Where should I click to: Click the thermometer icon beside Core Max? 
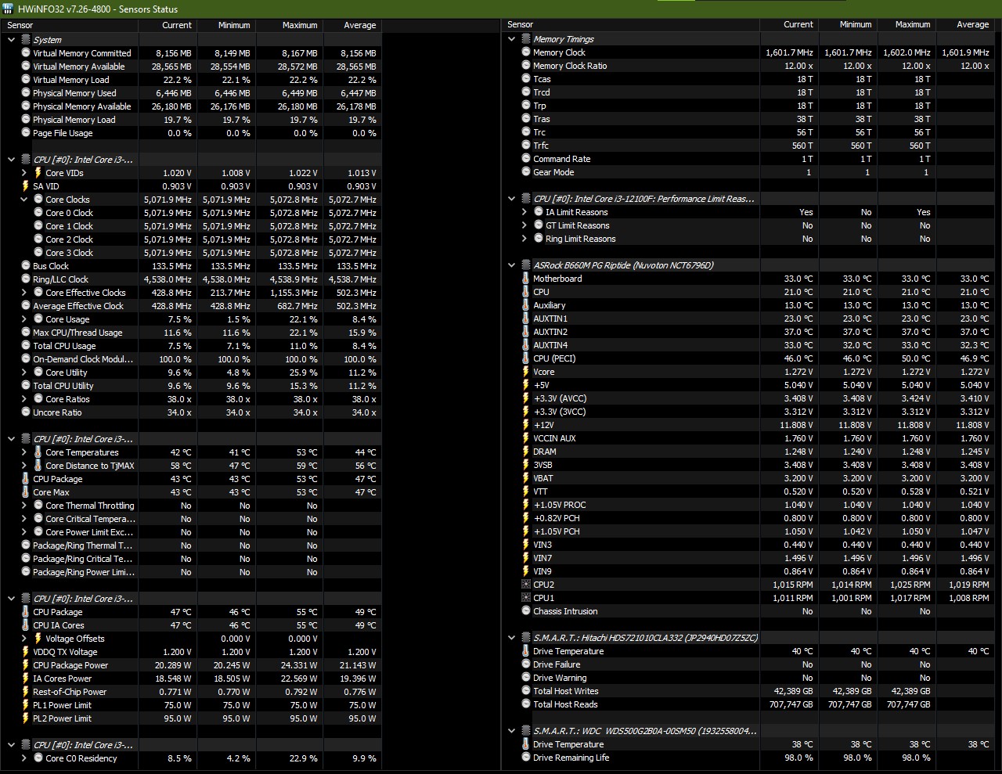tap(26, 491)
